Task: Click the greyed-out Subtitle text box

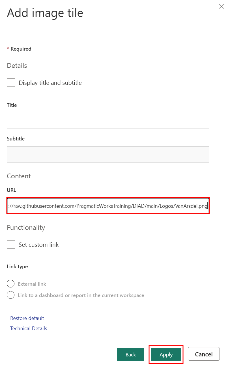Action: [108, 154]
